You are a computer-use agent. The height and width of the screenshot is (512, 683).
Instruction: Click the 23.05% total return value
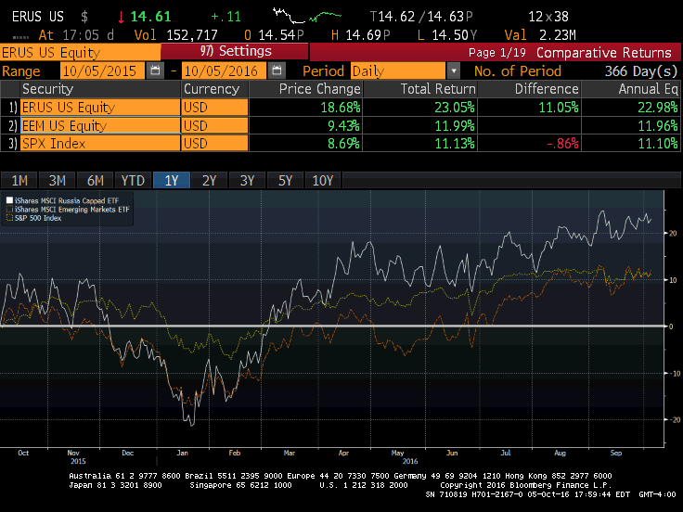[x=455, y=107]
